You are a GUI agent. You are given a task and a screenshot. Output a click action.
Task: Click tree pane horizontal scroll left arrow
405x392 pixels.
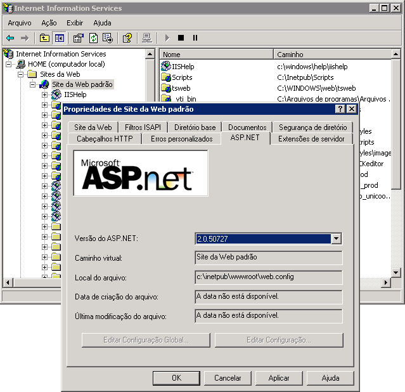tap(8, 282)
